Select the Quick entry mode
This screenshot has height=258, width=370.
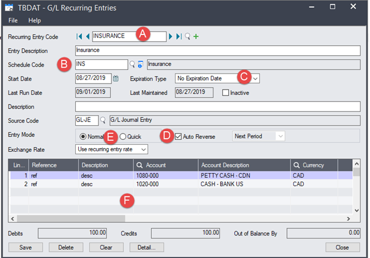[x=123, y=136]
